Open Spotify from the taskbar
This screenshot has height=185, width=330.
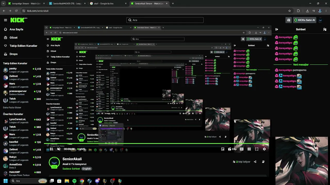pyautogui.click(x=74, y=181)
